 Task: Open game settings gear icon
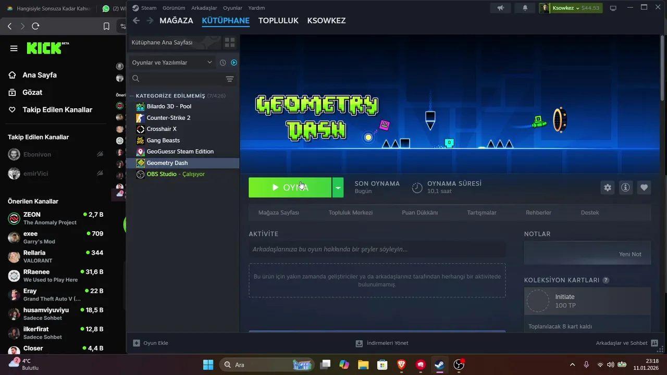tap(608, 187)
